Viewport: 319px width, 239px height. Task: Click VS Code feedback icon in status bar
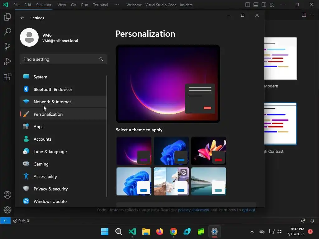coord(303,221)
